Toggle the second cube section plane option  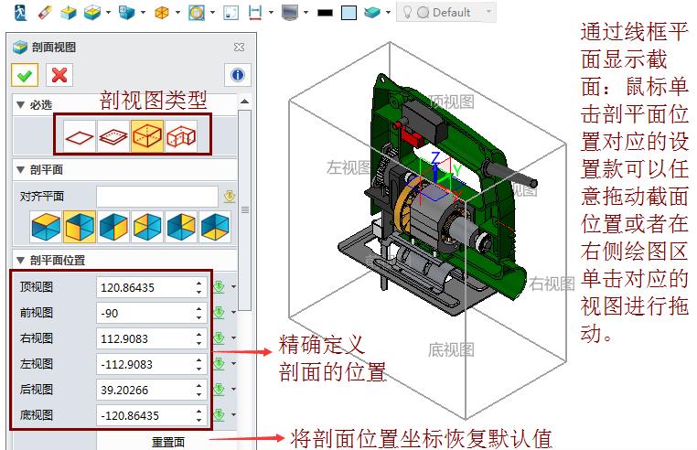(x=80, y=225)
